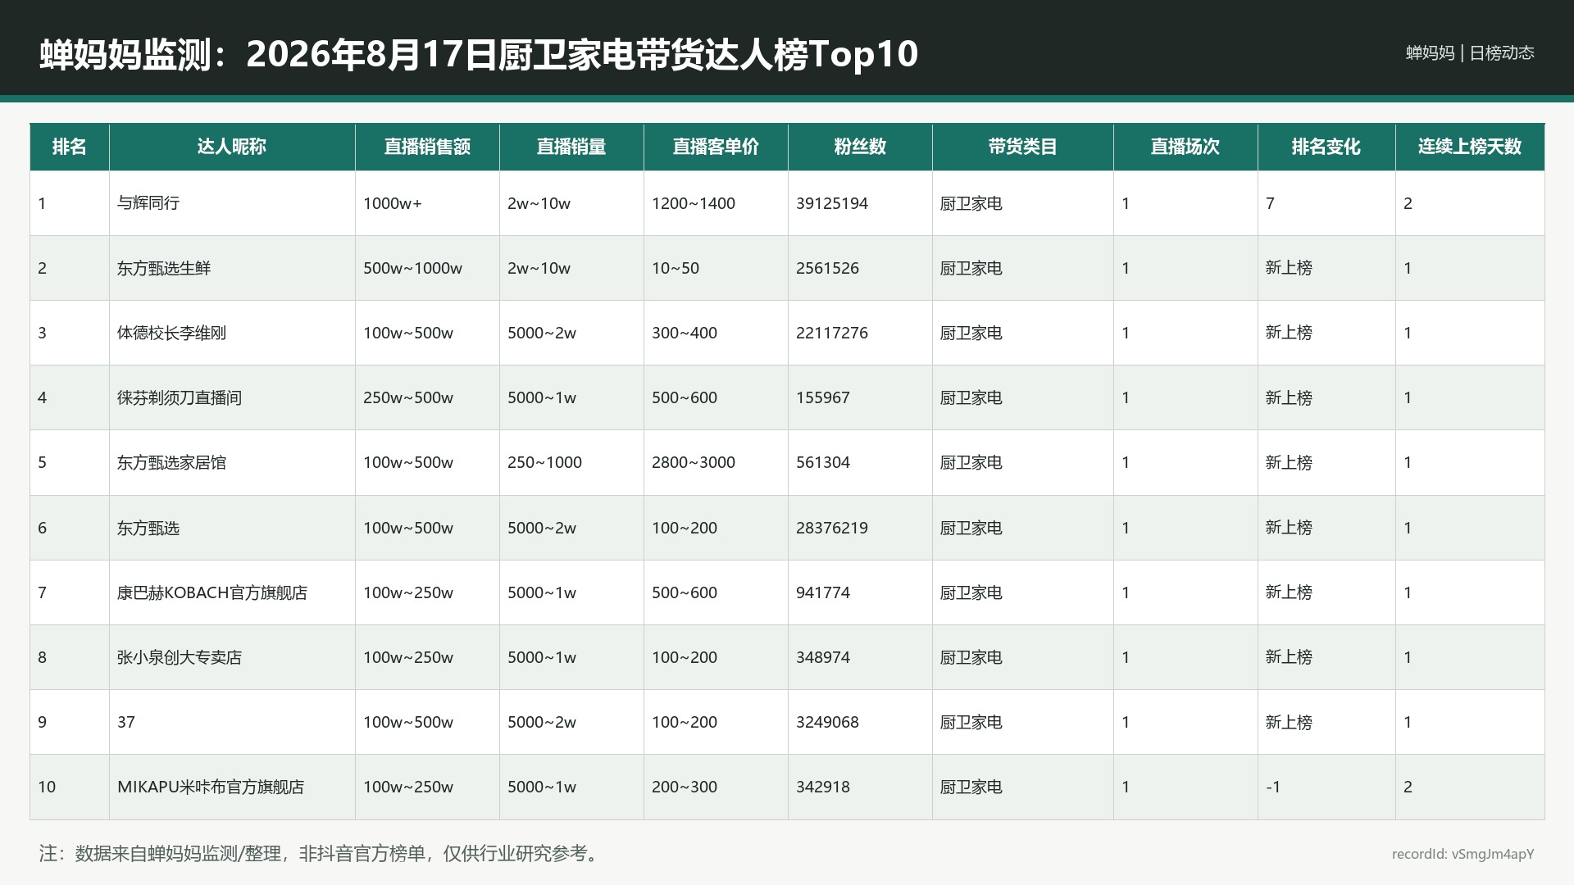The width and height of the screenshot is (1574, 885).
Task: Click the 直播销量 column header
Action: [x=571, y=147]
